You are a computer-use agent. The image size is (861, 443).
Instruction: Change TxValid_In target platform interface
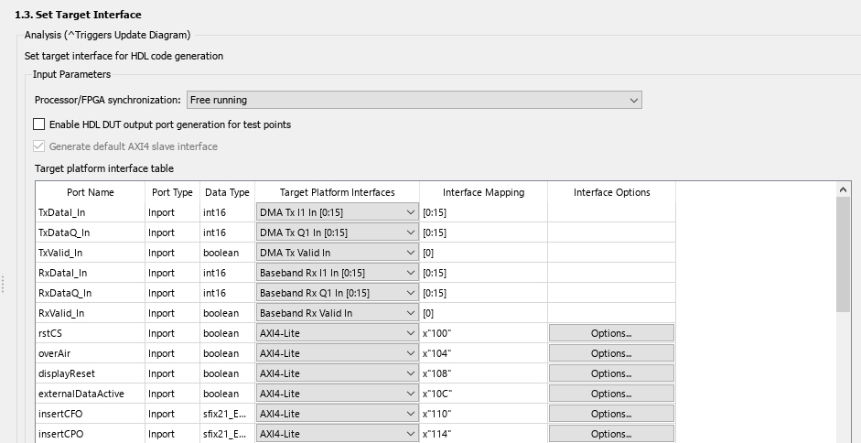[x=337, y=253]
